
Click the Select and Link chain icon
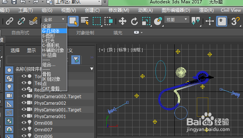(x=10, y=21)
